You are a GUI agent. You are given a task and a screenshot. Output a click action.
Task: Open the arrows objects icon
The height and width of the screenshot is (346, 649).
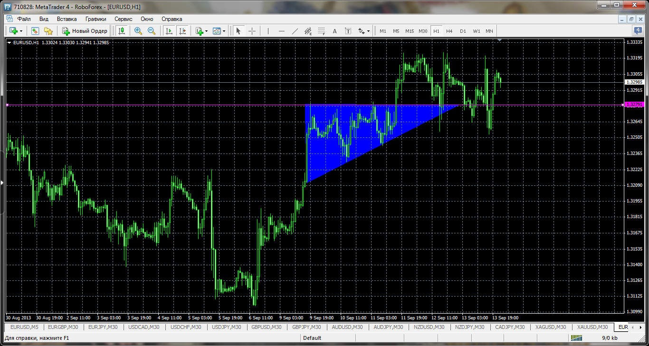(x=361, y=31)
